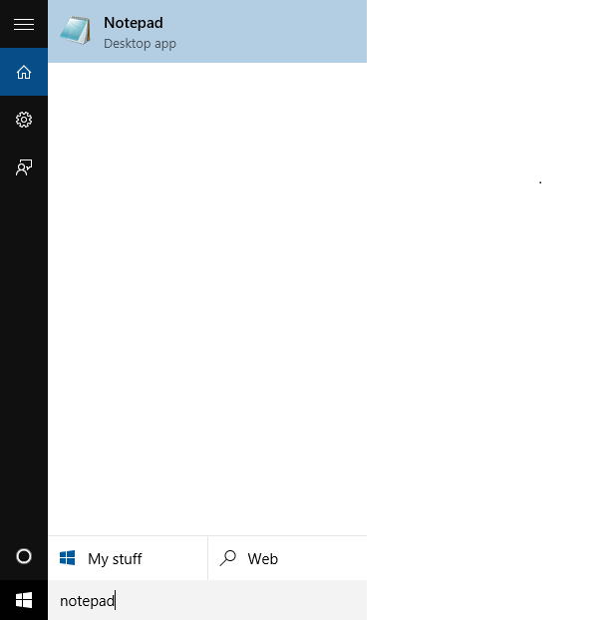Open Settings gear in Cortana sidebar
Screen dimensions: 612x620
(x=24, y=120)
